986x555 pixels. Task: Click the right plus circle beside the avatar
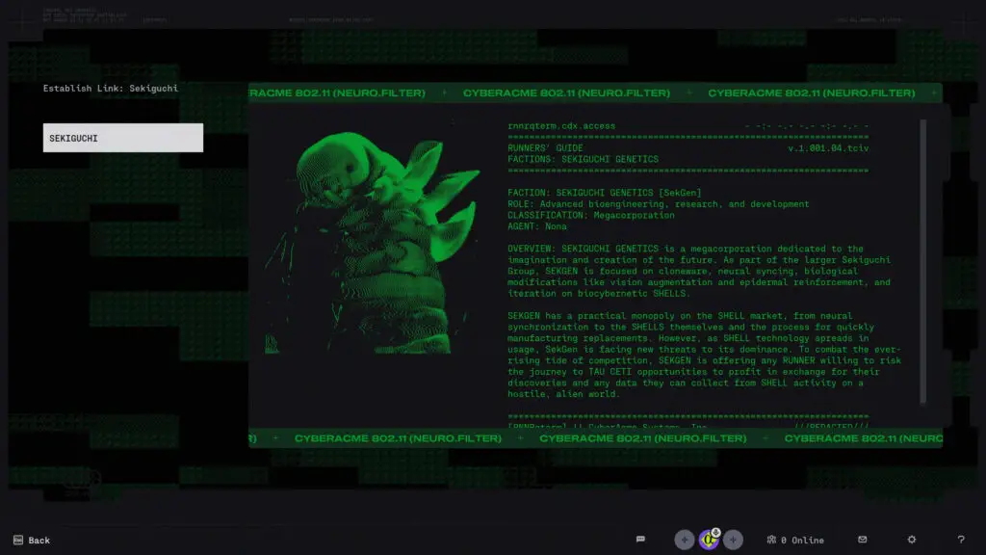pyautogui.click(x=733, y=540)
